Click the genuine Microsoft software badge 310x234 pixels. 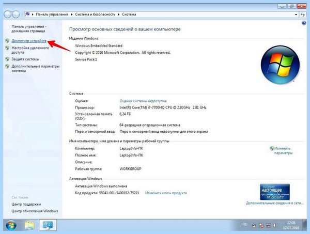(x=275, y=192)
